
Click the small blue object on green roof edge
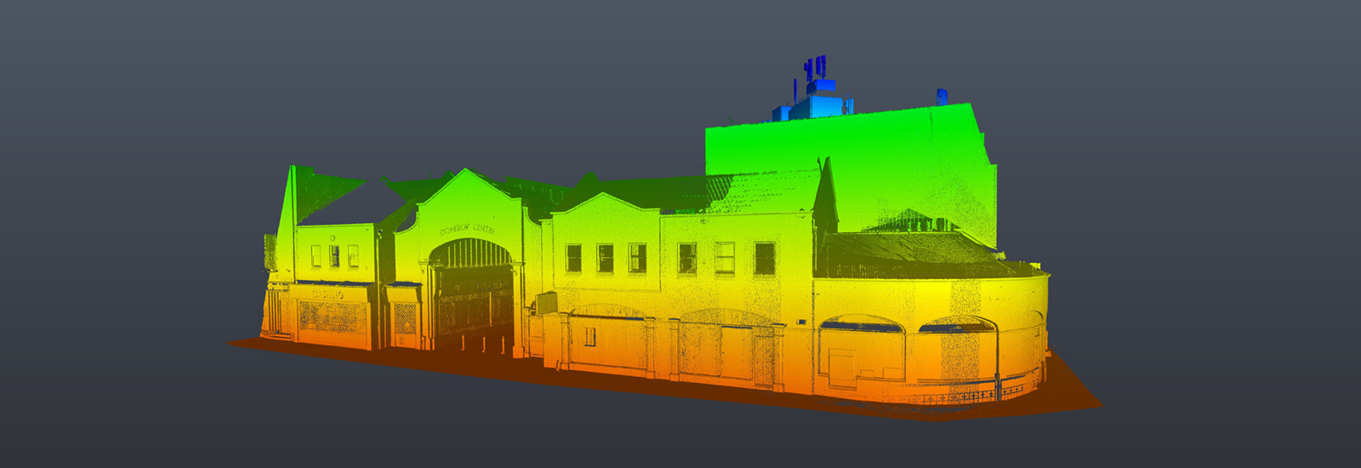tap(942, 96)
